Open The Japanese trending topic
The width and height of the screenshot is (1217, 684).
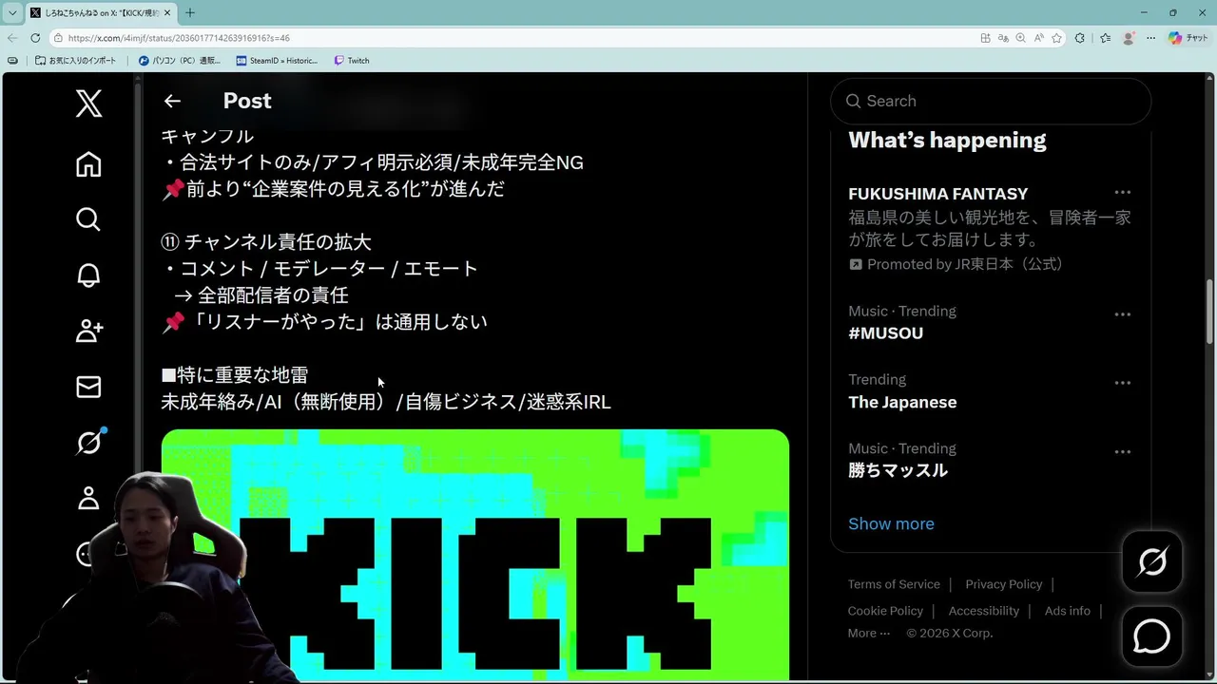pyautogui.click(x=990, y=390)
